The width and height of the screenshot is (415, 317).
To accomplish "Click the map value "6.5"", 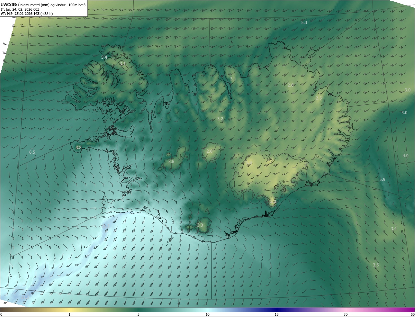I will click(32, 152).
